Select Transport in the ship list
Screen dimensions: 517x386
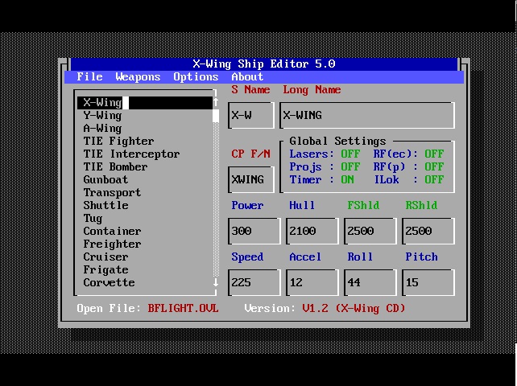point(145,192)
